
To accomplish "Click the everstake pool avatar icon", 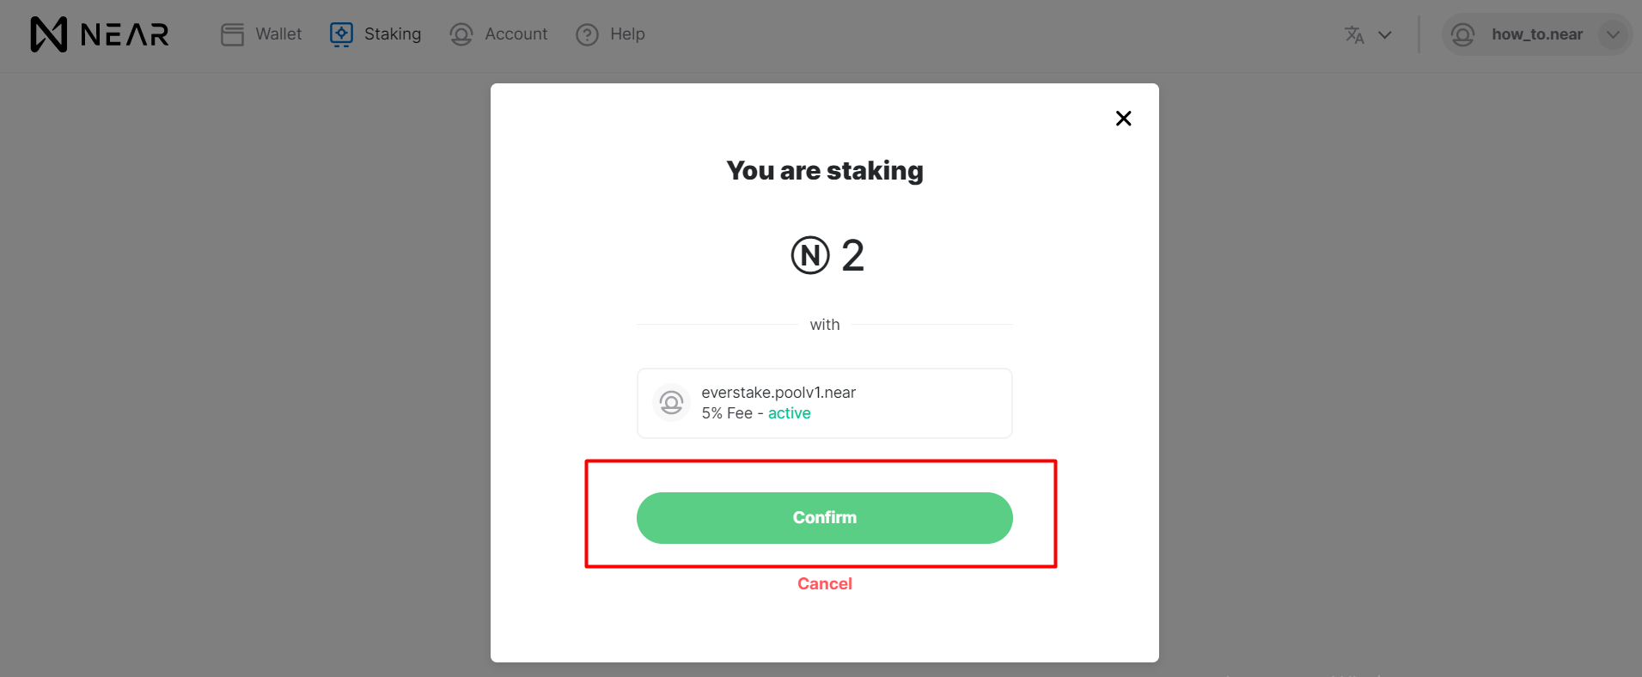I will pos(671,402).
